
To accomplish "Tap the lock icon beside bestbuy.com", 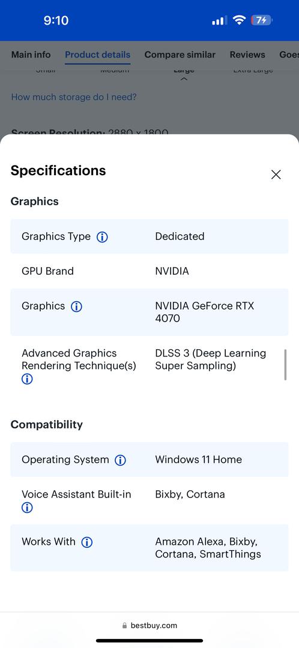I will point(124,626).
